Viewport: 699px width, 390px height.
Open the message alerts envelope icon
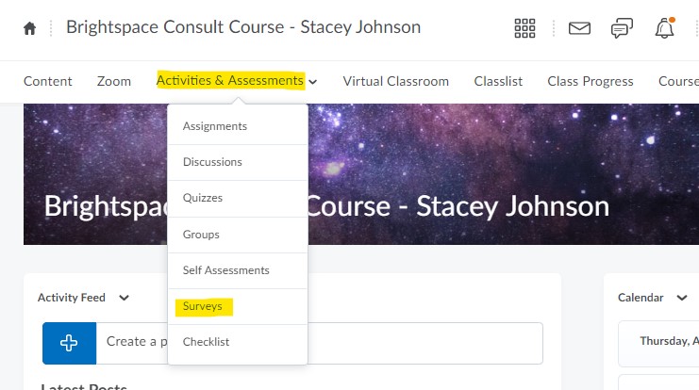click(579, 28)
